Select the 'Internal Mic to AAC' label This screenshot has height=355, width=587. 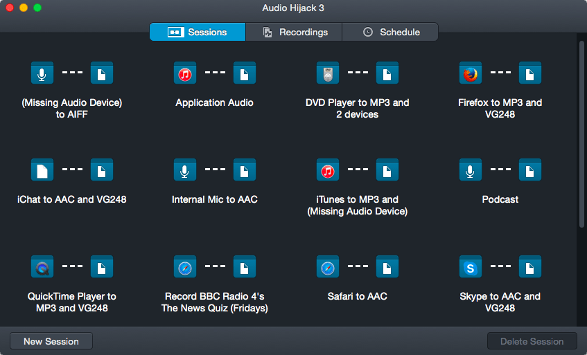[215, 199]
